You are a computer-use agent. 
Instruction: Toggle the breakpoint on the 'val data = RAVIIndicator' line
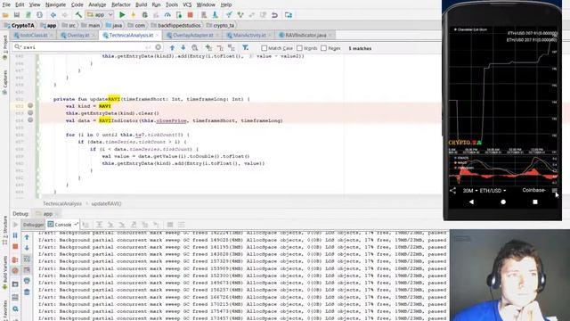pos(30,119)
